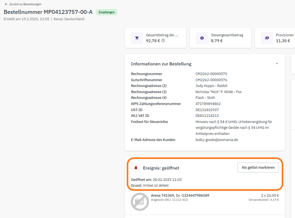Go back via Zurück zu Bestellungen
The height and width of the screenshot is (218, 295).
point(25,4)
